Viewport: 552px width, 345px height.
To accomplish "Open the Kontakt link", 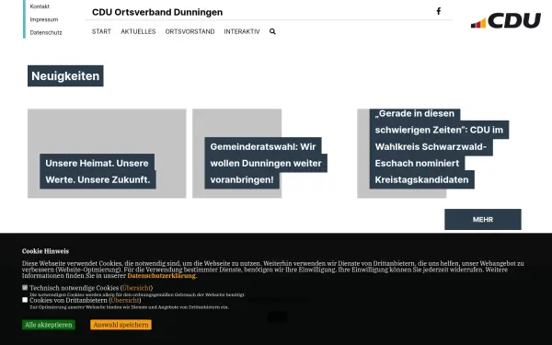I will (x=40, y=6).
